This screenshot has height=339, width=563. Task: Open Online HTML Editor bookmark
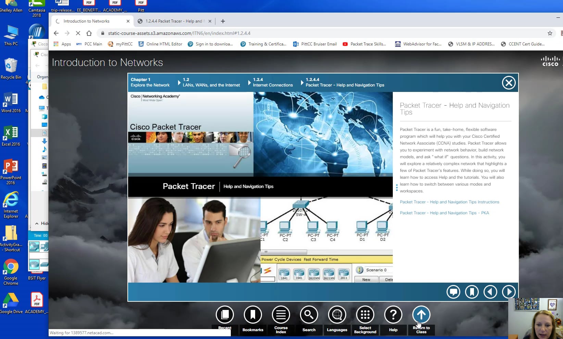point(160,44)
